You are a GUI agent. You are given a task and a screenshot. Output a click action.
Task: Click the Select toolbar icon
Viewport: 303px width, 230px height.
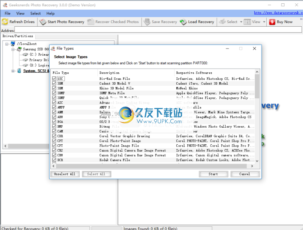pos(222,22)
